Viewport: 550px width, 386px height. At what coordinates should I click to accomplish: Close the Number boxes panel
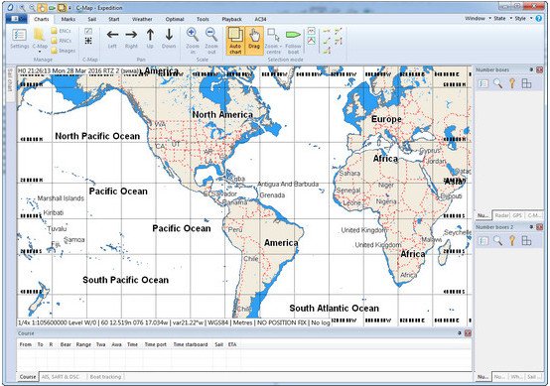[x=539, y=70]
